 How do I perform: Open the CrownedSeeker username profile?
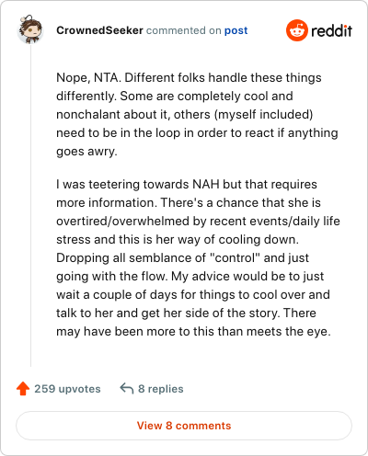tap(99, 30)
